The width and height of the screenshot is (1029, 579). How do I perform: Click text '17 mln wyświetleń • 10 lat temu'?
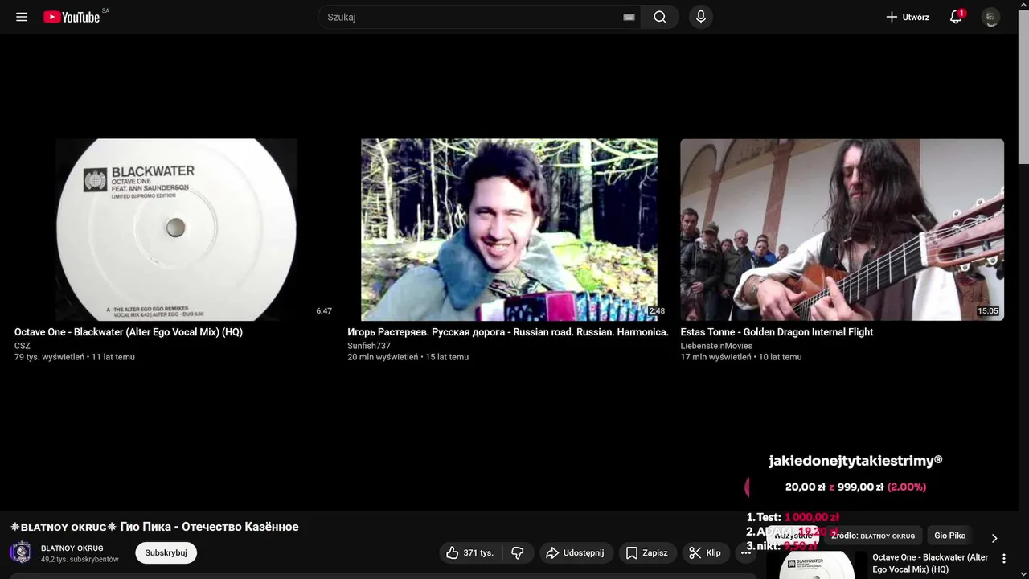[x=741, y=357]
